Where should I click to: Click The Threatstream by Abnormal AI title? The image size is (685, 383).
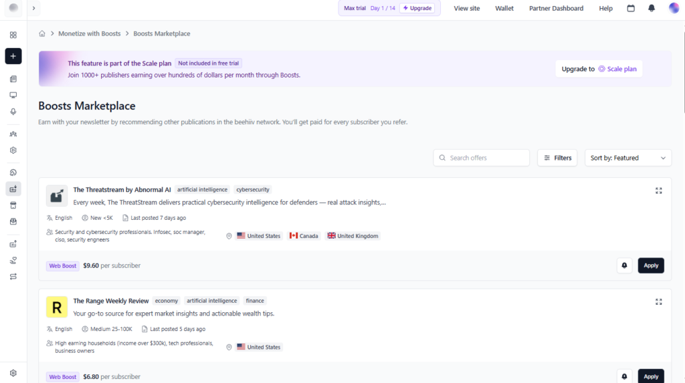click(x=122, y=190)
